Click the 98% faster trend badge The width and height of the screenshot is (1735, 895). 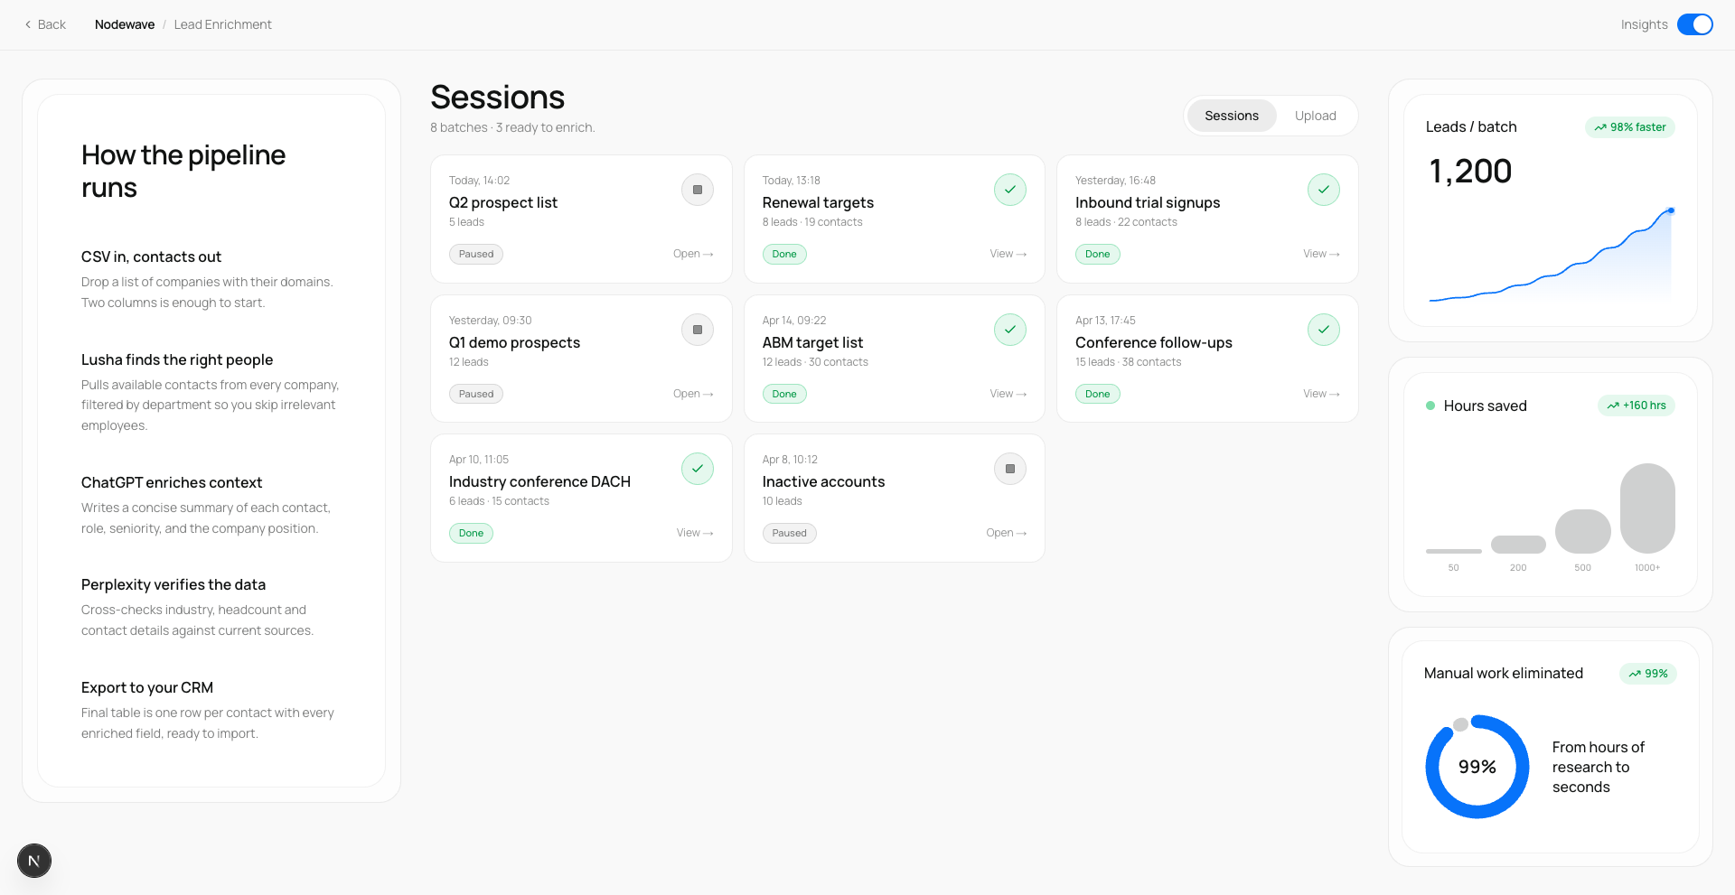[1629, 127]
